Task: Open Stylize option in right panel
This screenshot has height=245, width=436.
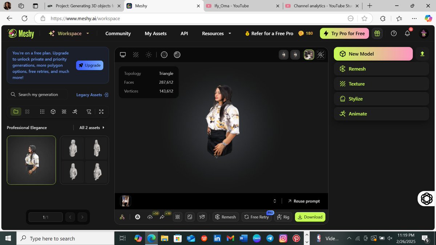Action: pyautogui.click(x=381, y=99)
